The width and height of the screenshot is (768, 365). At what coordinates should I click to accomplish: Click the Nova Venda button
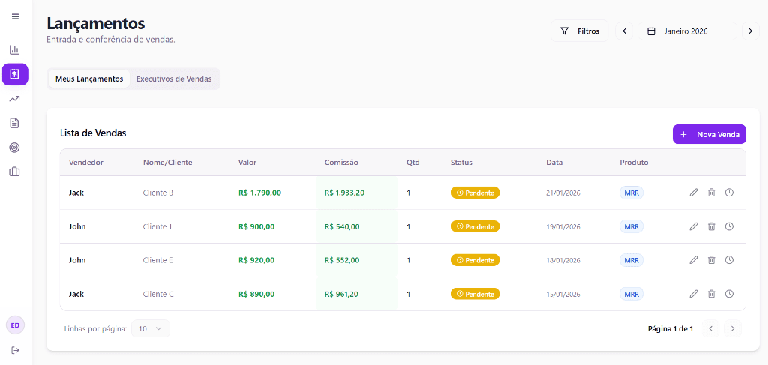(709, 134)
